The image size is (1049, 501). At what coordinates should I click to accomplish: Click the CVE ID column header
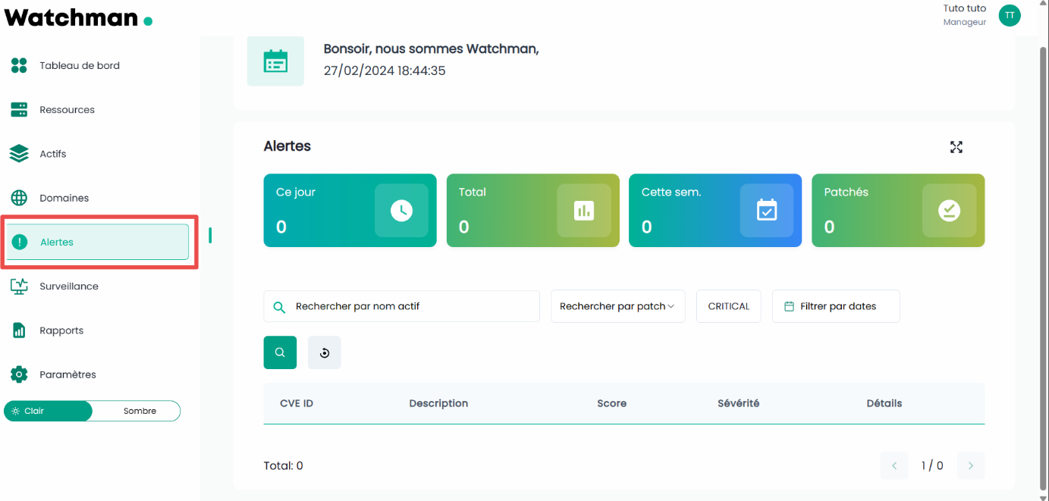[x=297, y=403]
